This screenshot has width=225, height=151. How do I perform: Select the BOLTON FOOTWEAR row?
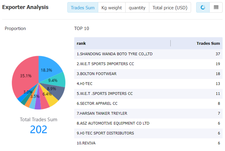(148, 74)
